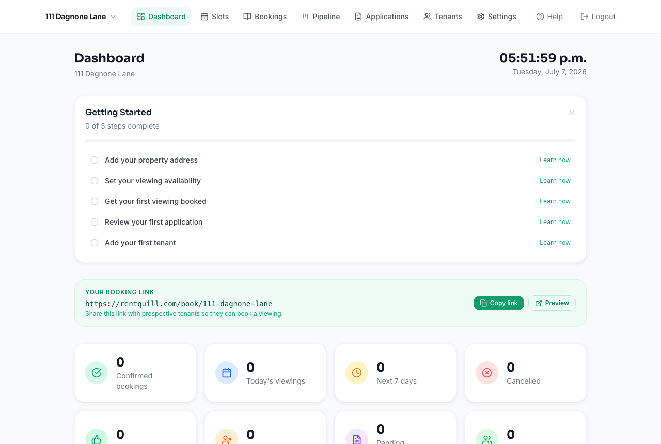The width and height of the screenshot is (661, 444).
Task: Open the 111 Dagnone Lane property dropdown
Action: click(81, 17)
